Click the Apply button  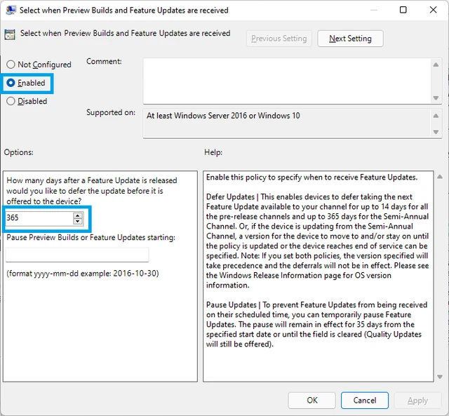(x=417, y=401)
